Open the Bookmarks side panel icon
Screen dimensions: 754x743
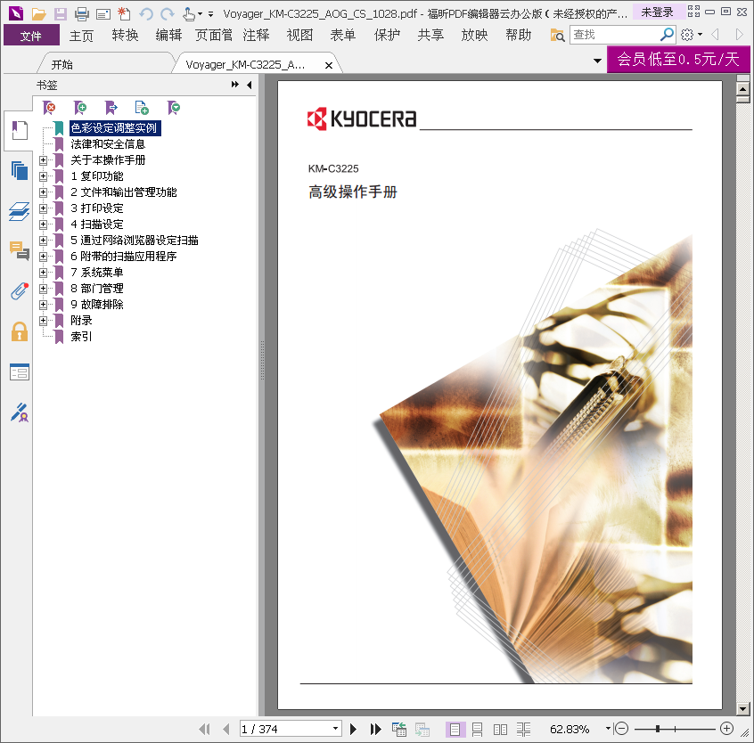[20, 130]
